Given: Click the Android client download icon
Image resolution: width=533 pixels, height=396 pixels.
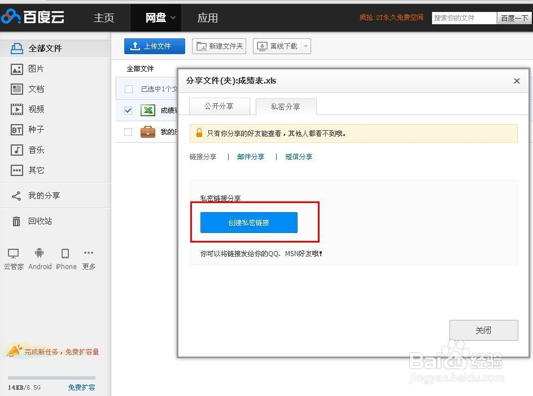Looking at the screenshot, I should 40,253.
